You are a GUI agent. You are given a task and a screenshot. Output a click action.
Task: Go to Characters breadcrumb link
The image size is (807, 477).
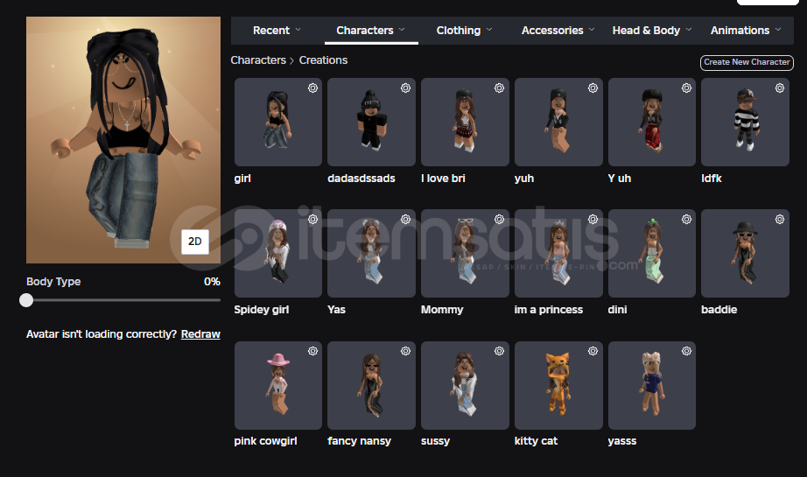tap(258, 60)
